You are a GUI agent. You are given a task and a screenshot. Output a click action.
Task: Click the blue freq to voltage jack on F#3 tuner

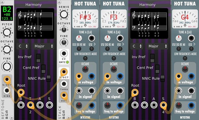point(91,105)
